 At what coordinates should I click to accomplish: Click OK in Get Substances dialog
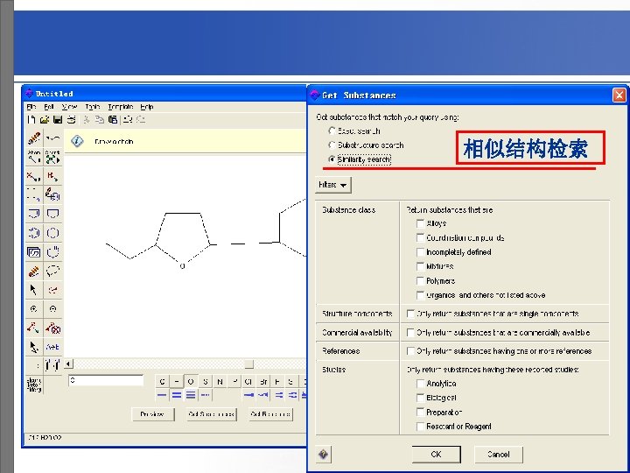coord(437,455)
